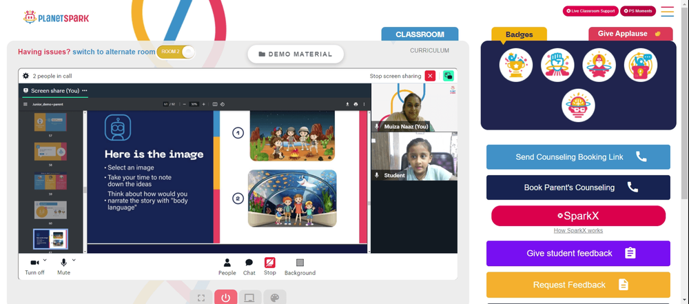Select the Curriculum tab

429,50
